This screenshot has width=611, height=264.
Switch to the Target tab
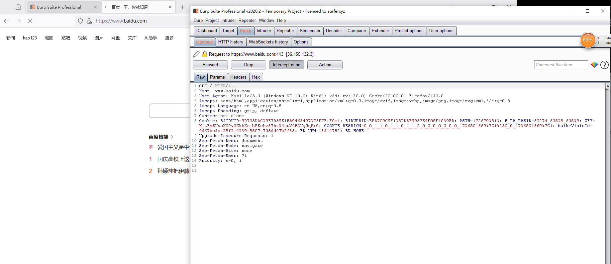pos(228,31)
